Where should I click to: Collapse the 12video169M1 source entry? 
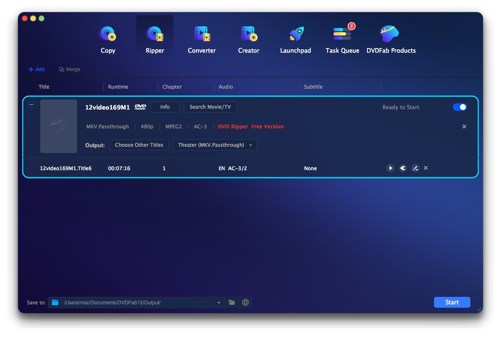click(31, 105)
